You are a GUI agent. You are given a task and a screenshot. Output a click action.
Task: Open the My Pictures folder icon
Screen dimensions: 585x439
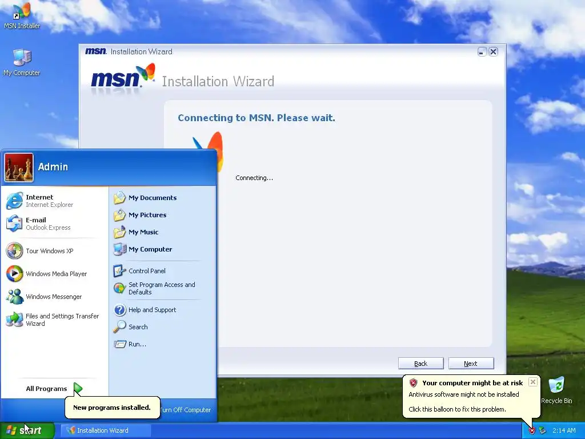119,215
